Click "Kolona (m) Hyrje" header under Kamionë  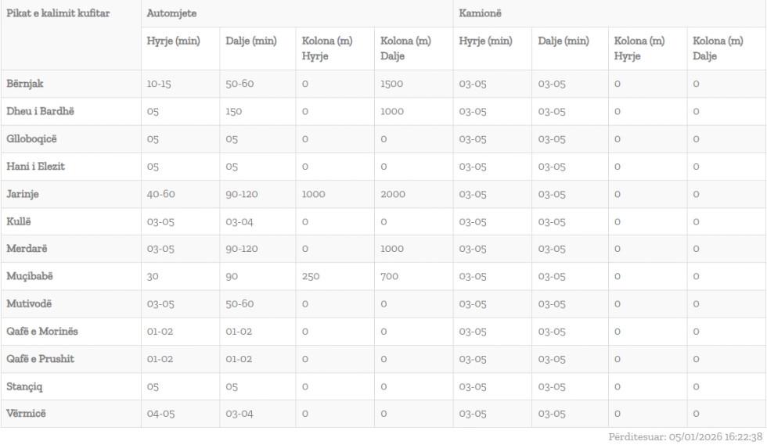pos(639,48)
